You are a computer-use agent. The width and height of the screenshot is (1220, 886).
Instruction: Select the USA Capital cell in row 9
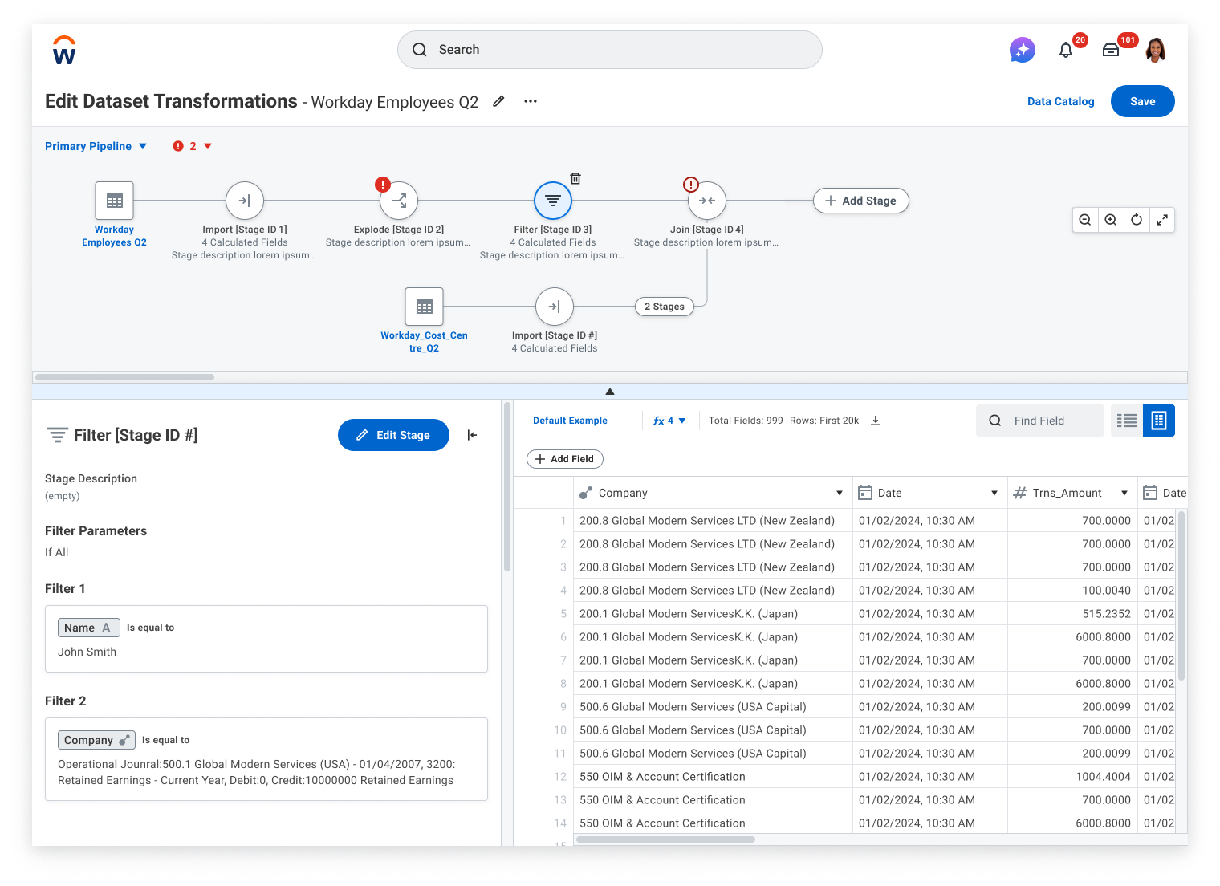point(713,706)
